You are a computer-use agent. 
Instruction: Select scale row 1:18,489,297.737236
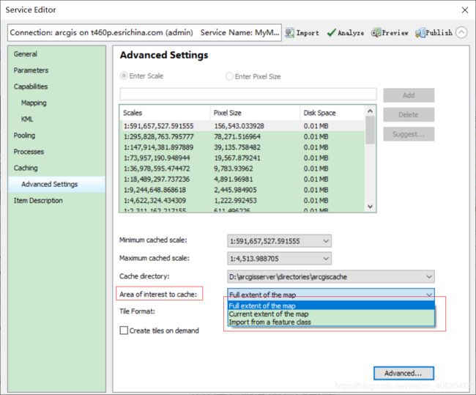pos(243,180)
